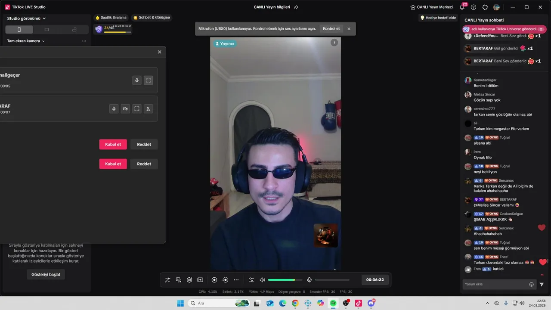The width and height of the screenshot is (551, 310).
Task: Switch to the dual-screen layout tab
Action: [74, 30]
